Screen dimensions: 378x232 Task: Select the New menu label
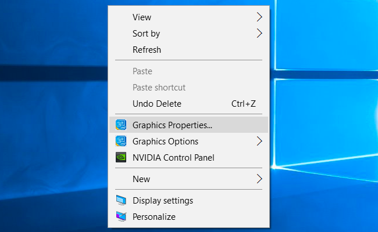(141, 179)
